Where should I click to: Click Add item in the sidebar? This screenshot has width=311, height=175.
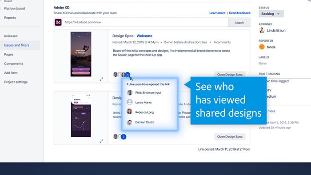click(11, 73)
